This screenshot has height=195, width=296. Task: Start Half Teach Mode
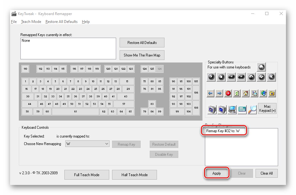pos(134,175)
